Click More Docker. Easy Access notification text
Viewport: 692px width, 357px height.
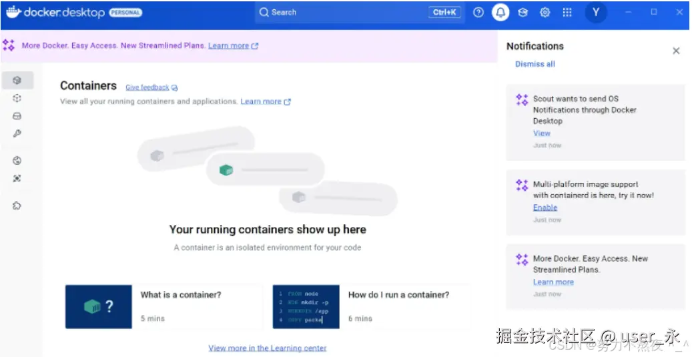point(590,264)
